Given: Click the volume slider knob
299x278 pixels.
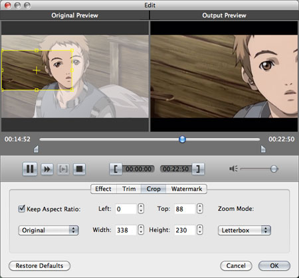Looking at the screenshot, I should coord(274,169).
